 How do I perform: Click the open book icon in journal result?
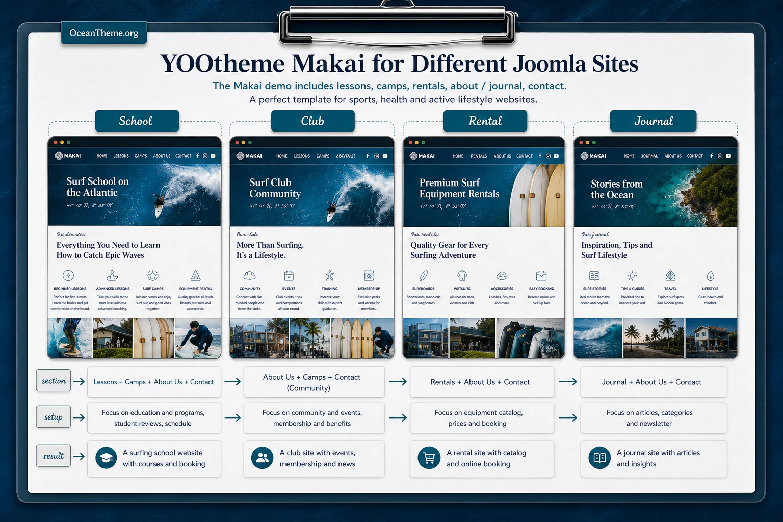pos(599,458)
